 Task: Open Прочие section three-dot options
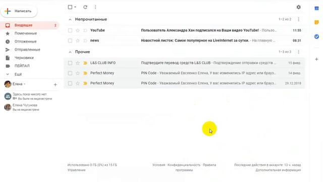298,52
